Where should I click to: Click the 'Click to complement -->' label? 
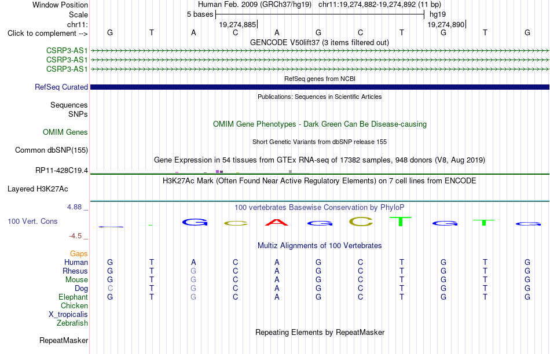coord(47,34)
